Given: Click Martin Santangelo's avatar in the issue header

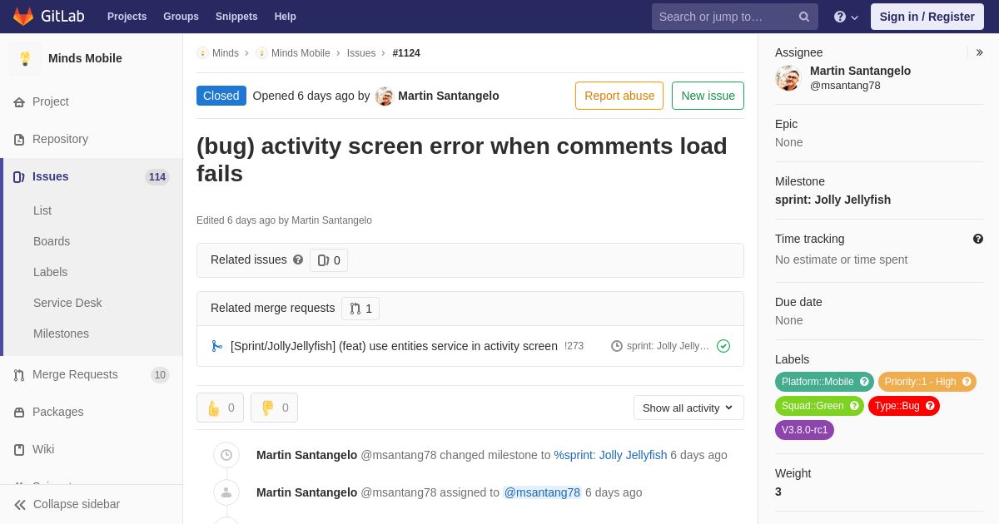Looking at the screenshot, I should click(x=384, y=96).
